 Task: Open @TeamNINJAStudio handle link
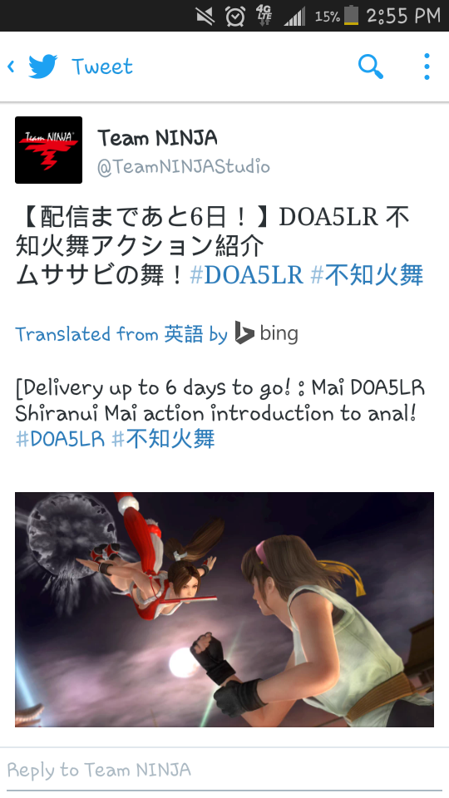click(184, 167)
